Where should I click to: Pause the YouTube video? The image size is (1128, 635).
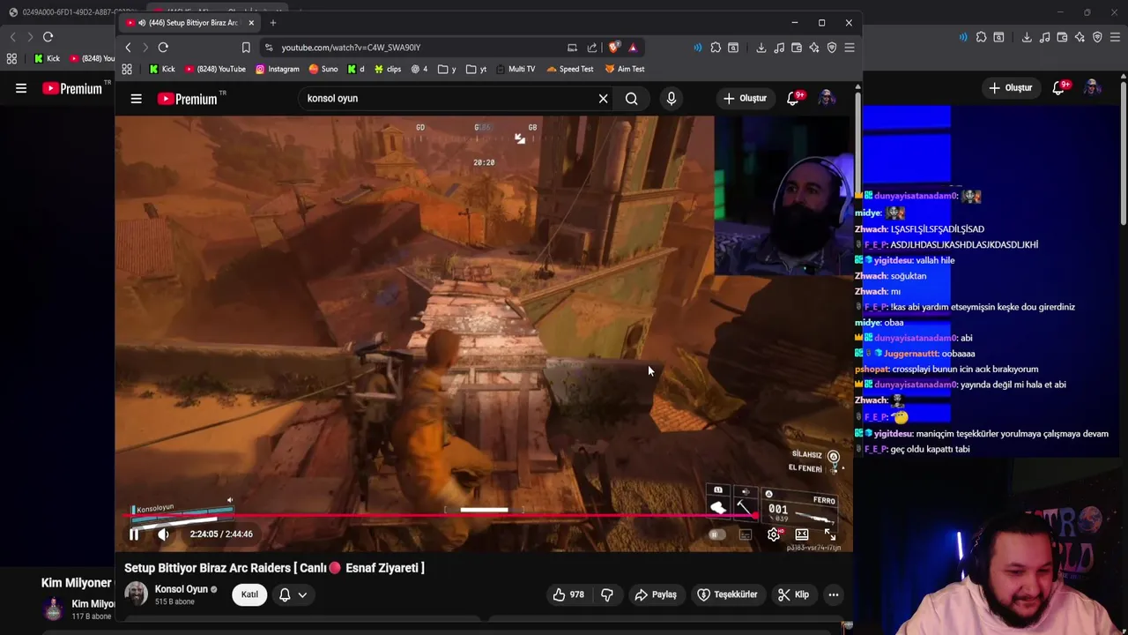[x=134, y=534]
